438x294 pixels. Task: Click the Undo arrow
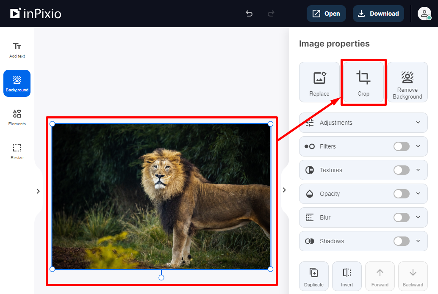tap(249, 14)
